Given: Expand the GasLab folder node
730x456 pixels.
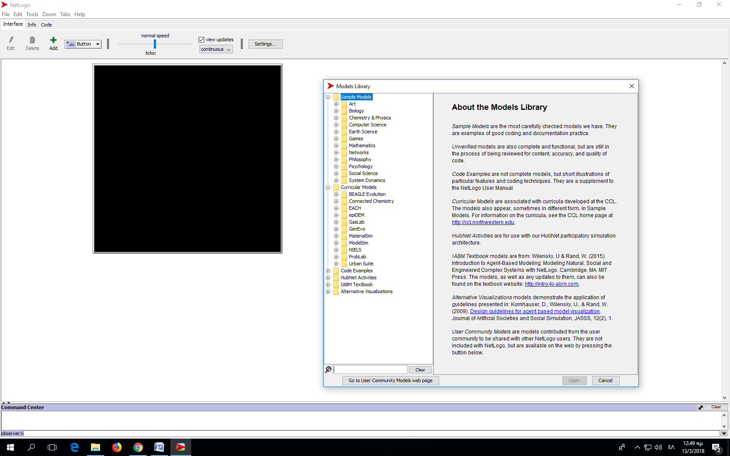Looking at the screenshot, I should [336, 222].
